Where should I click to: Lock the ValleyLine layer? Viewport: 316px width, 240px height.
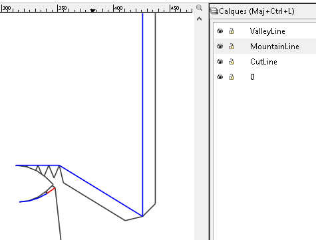(x=232, y=31)
